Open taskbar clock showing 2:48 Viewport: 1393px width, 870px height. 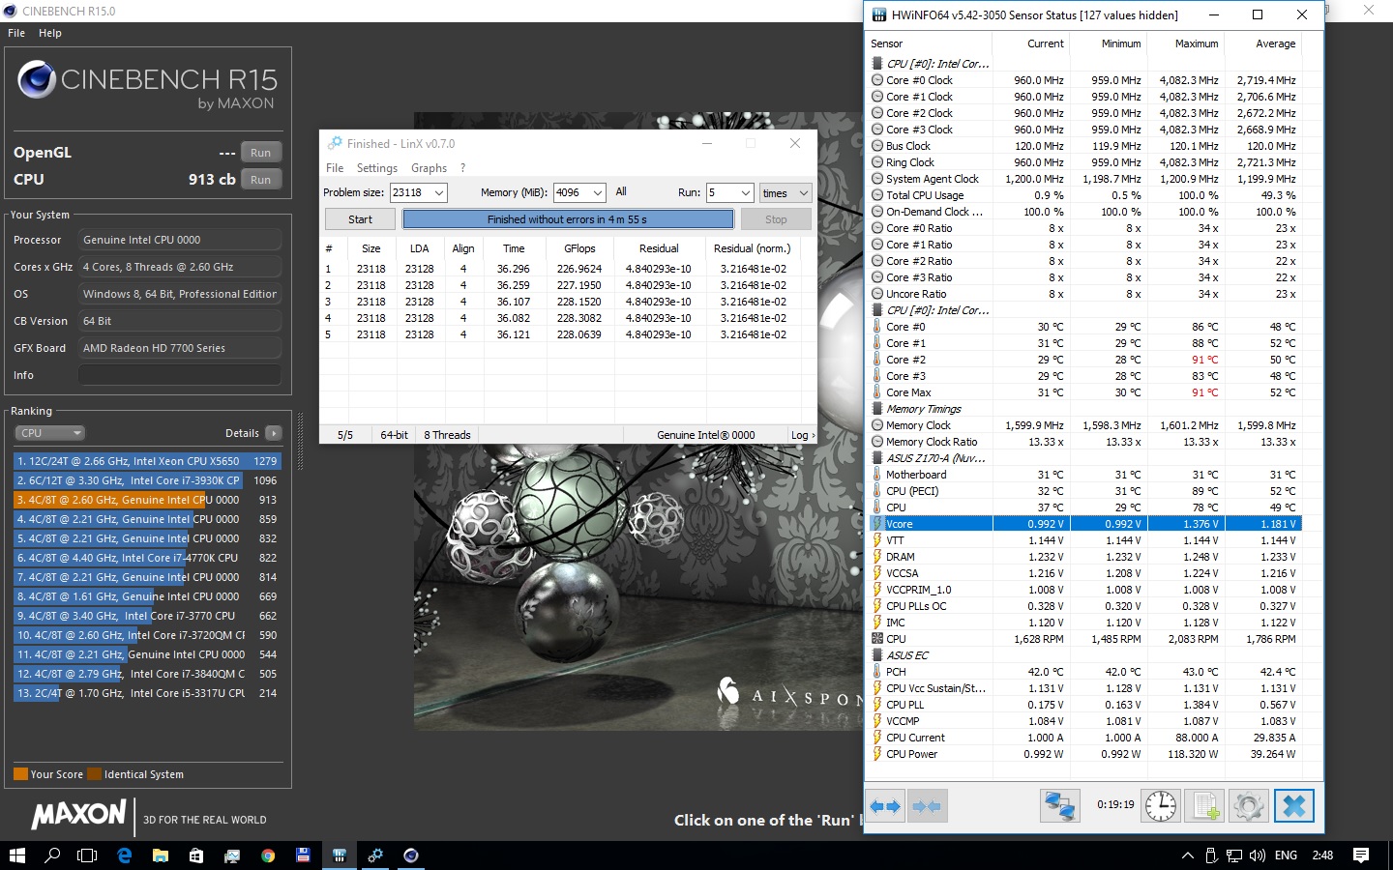pyautogui.click(x=1322, y=855)
